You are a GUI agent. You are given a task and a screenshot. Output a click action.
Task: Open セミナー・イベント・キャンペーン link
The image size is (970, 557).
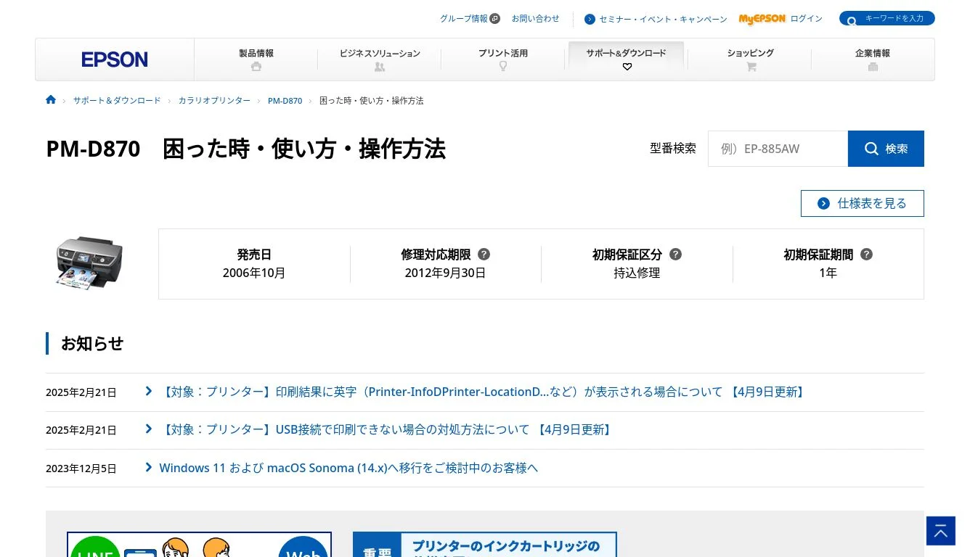click(x=663, y=20)
